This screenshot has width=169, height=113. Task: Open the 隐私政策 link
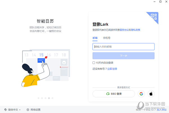135,30
